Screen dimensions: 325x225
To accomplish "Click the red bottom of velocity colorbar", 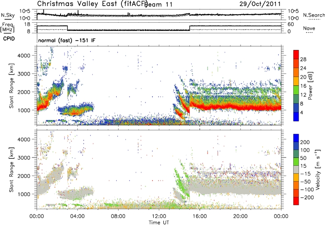I will coord(296,201).
